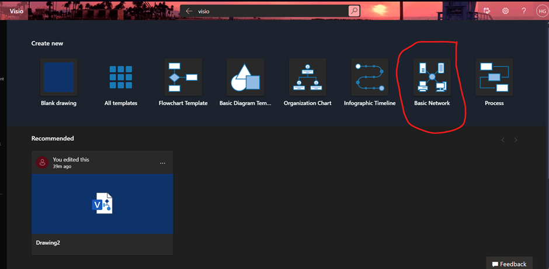Open the more options menu on Drawing2 card
The image size is (549, 269).
(x=162, y=163)
